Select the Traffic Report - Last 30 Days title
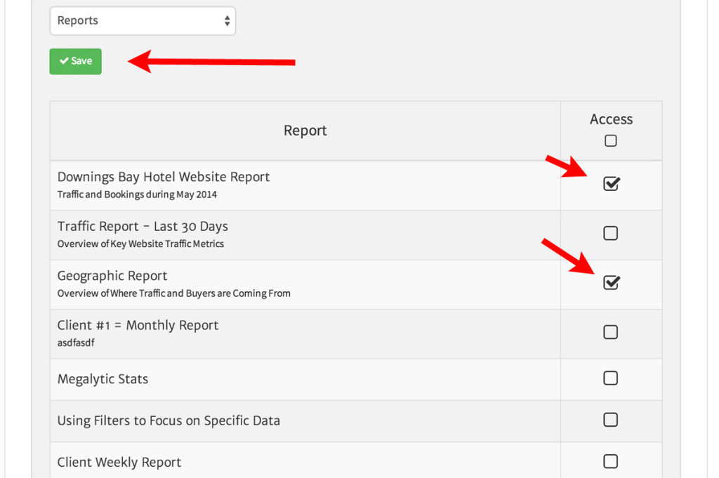The height and width of the screenshot is (478, 719). (x=142, y=226)
